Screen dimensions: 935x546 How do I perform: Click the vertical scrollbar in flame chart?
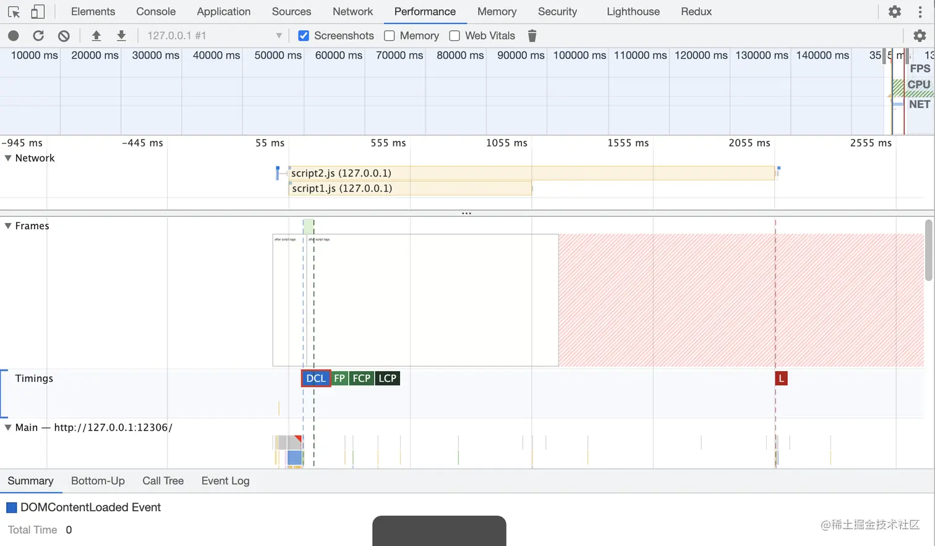click(929, 250)
